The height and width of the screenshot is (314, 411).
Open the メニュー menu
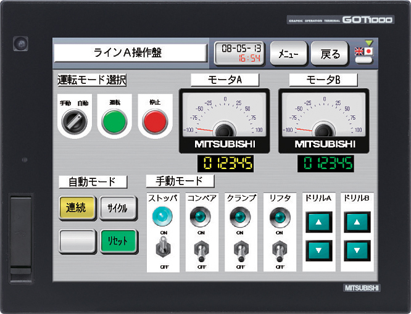pos(288,54)
